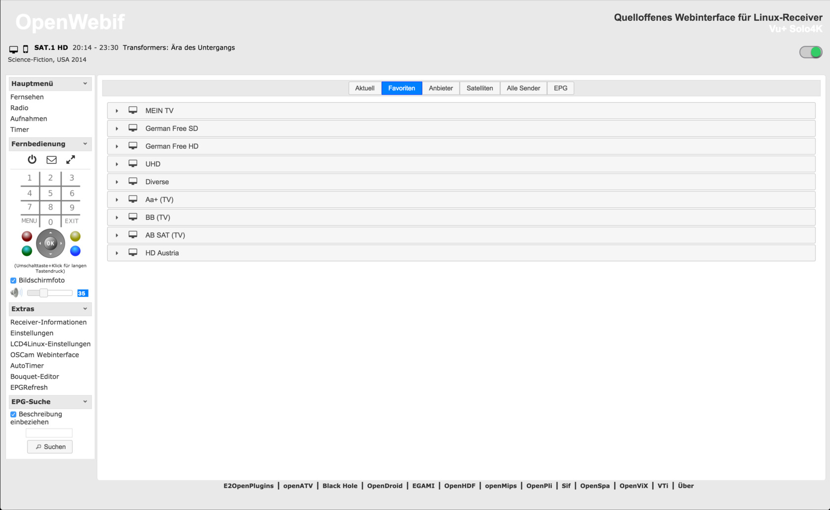Open the EPG tab
This screenshot has width=830, height=510.
tap(560, 88)
